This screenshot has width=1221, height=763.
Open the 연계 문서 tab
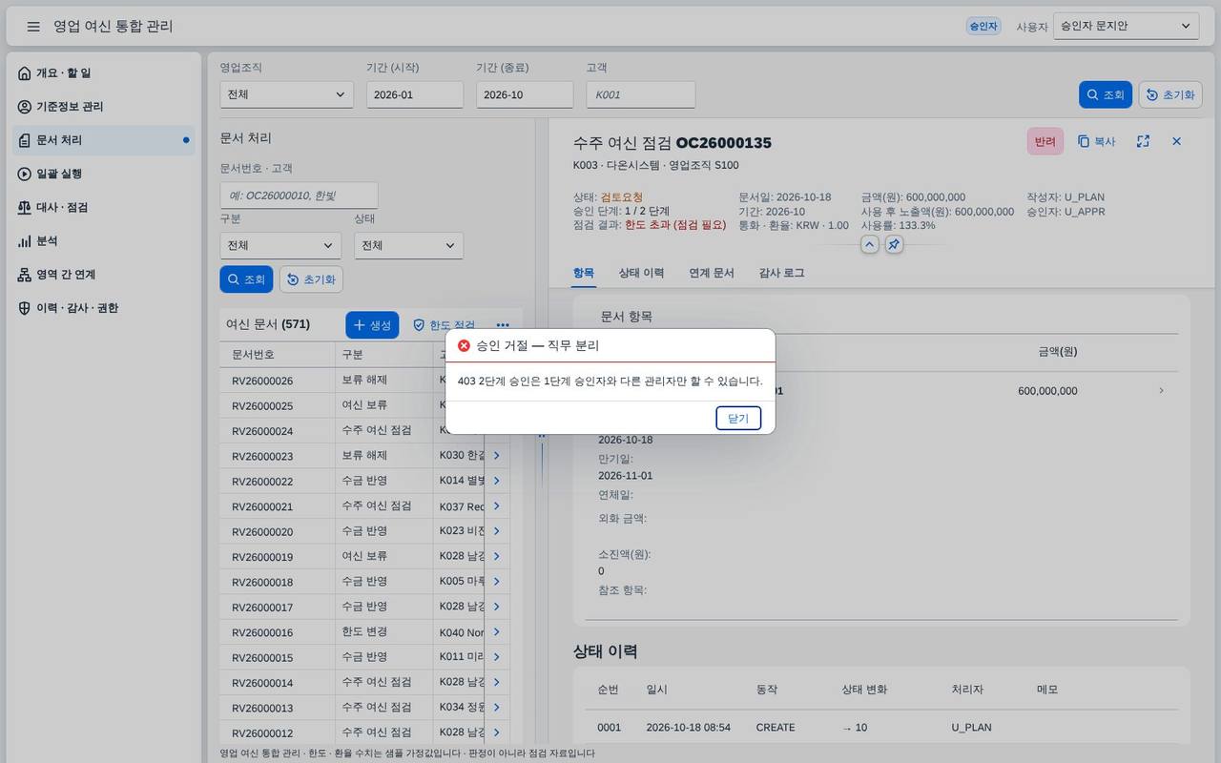pyautogui.click(x=712, y=273)
